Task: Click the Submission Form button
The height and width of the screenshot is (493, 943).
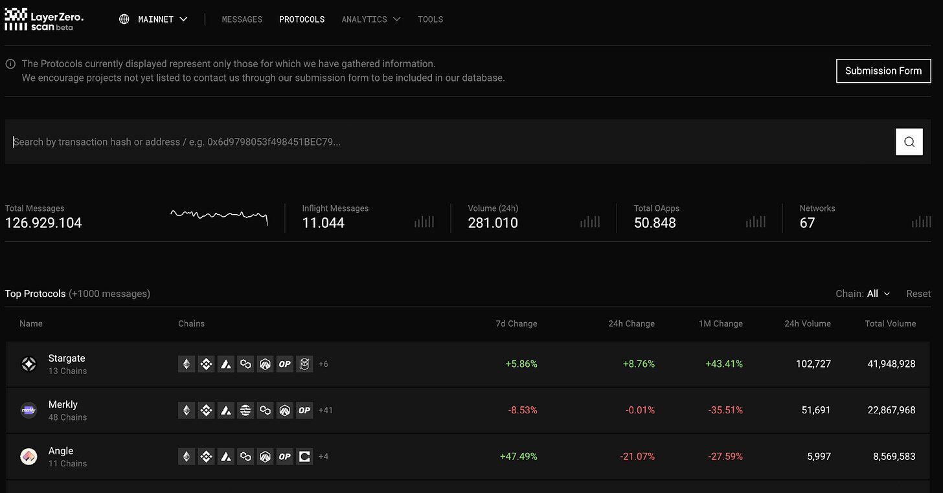Action: pyautogui.click(x=883, y=71)
